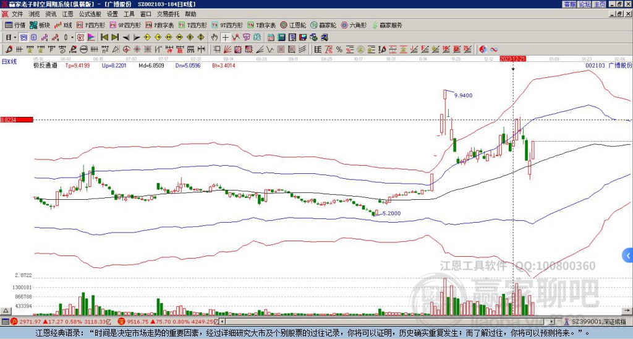Screen dimensions: 633x339
Task: Click the red 8.8234 price tag
Action: (17, 119)
